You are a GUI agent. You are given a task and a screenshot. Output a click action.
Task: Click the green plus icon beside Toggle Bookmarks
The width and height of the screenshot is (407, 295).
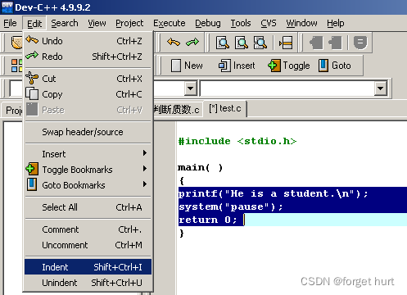32,169
